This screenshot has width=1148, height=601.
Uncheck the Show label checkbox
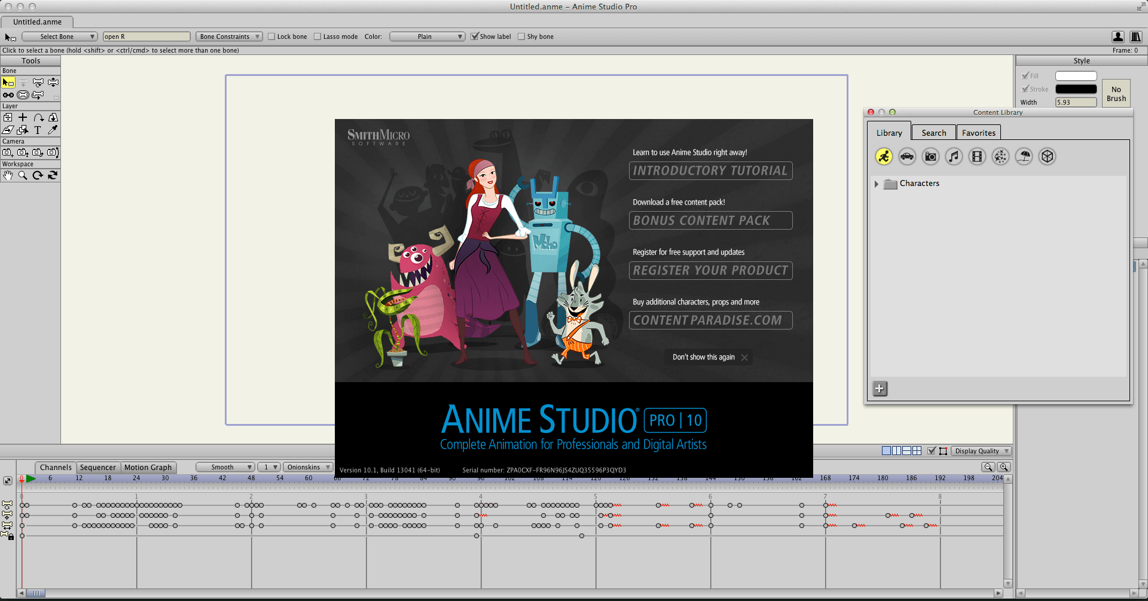[475, 36]
